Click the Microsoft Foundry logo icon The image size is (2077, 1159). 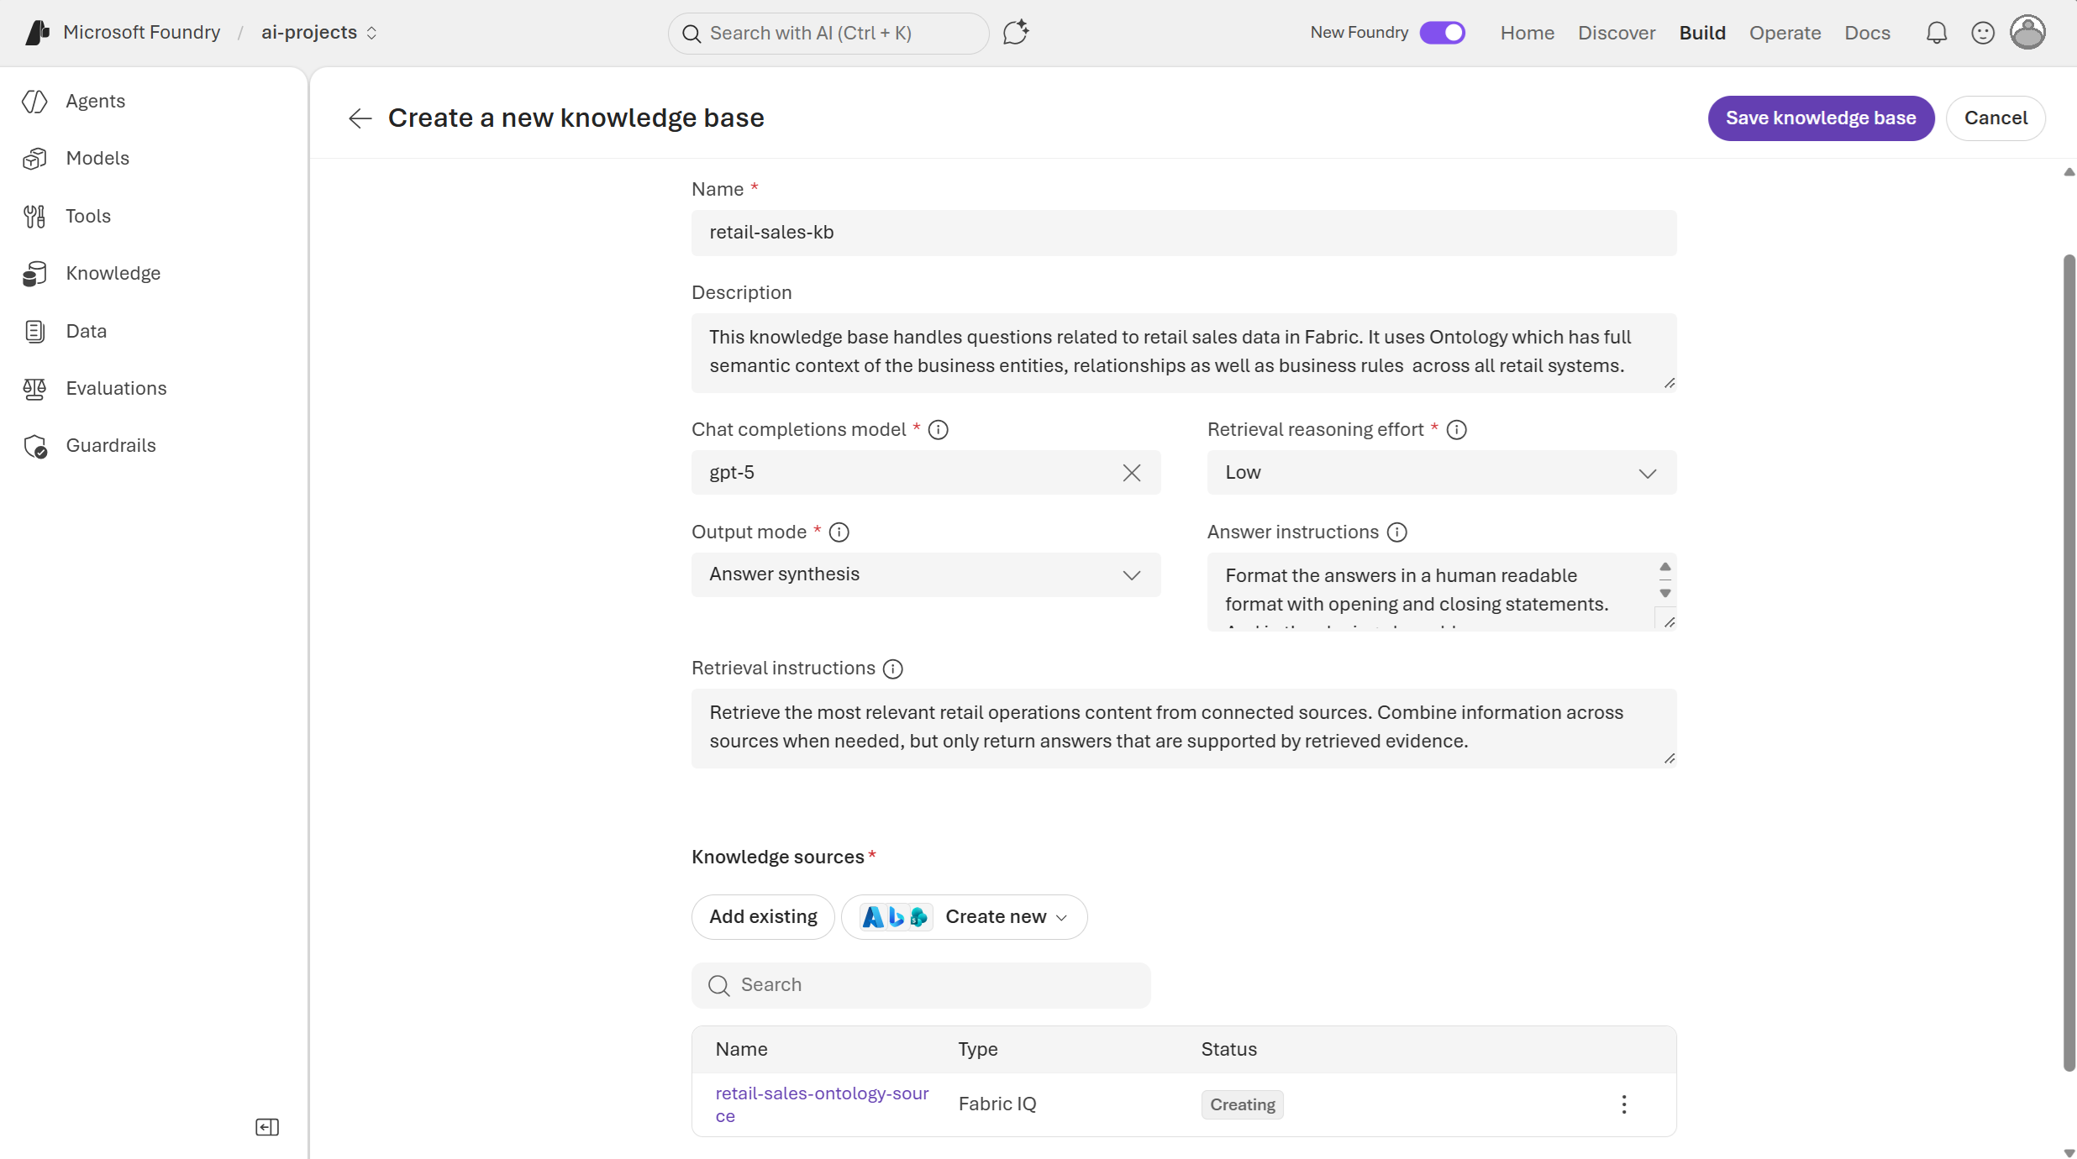(37, 33)
